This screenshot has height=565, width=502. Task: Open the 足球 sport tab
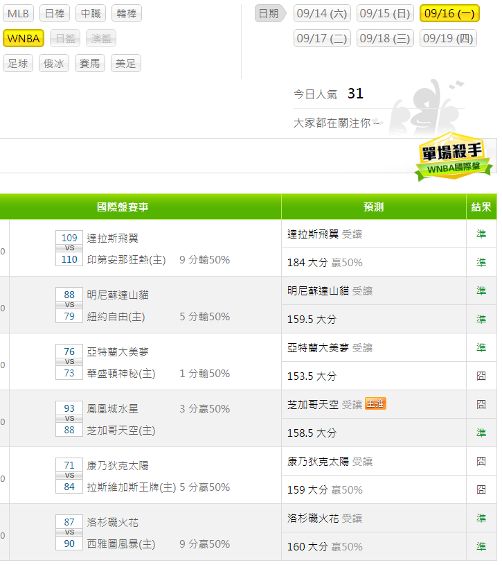18,64
